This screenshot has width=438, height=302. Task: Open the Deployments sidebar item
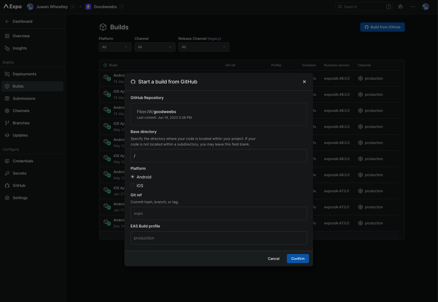33,74
